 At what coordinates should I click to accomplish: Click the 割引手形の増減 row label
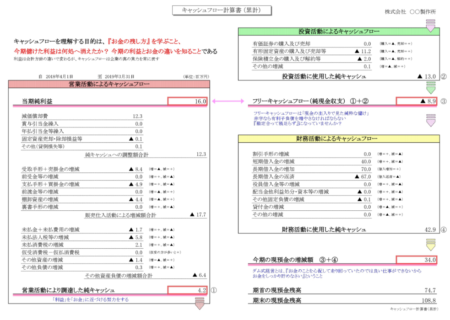pos(271,154)
